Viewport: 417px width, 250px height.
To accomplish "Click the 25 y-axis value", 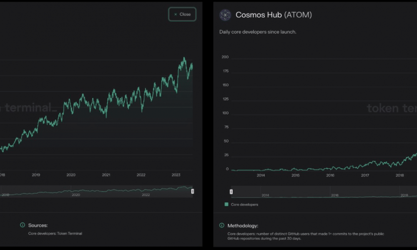I will pos(226,155).
